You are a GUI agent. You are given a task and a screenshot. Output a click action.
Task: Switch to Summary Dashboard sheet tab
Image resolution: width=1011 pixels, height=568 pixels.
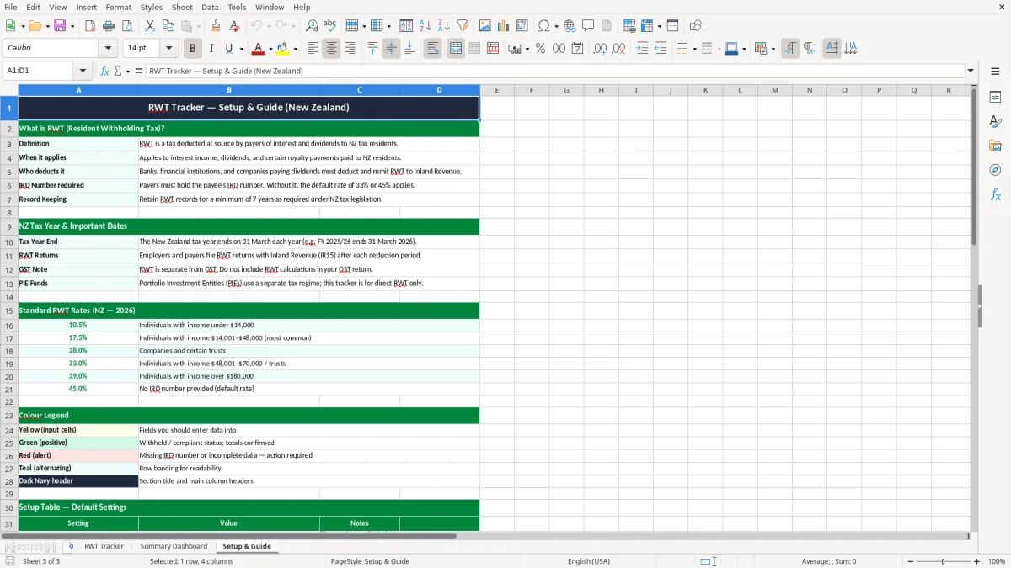click(174, 546)
